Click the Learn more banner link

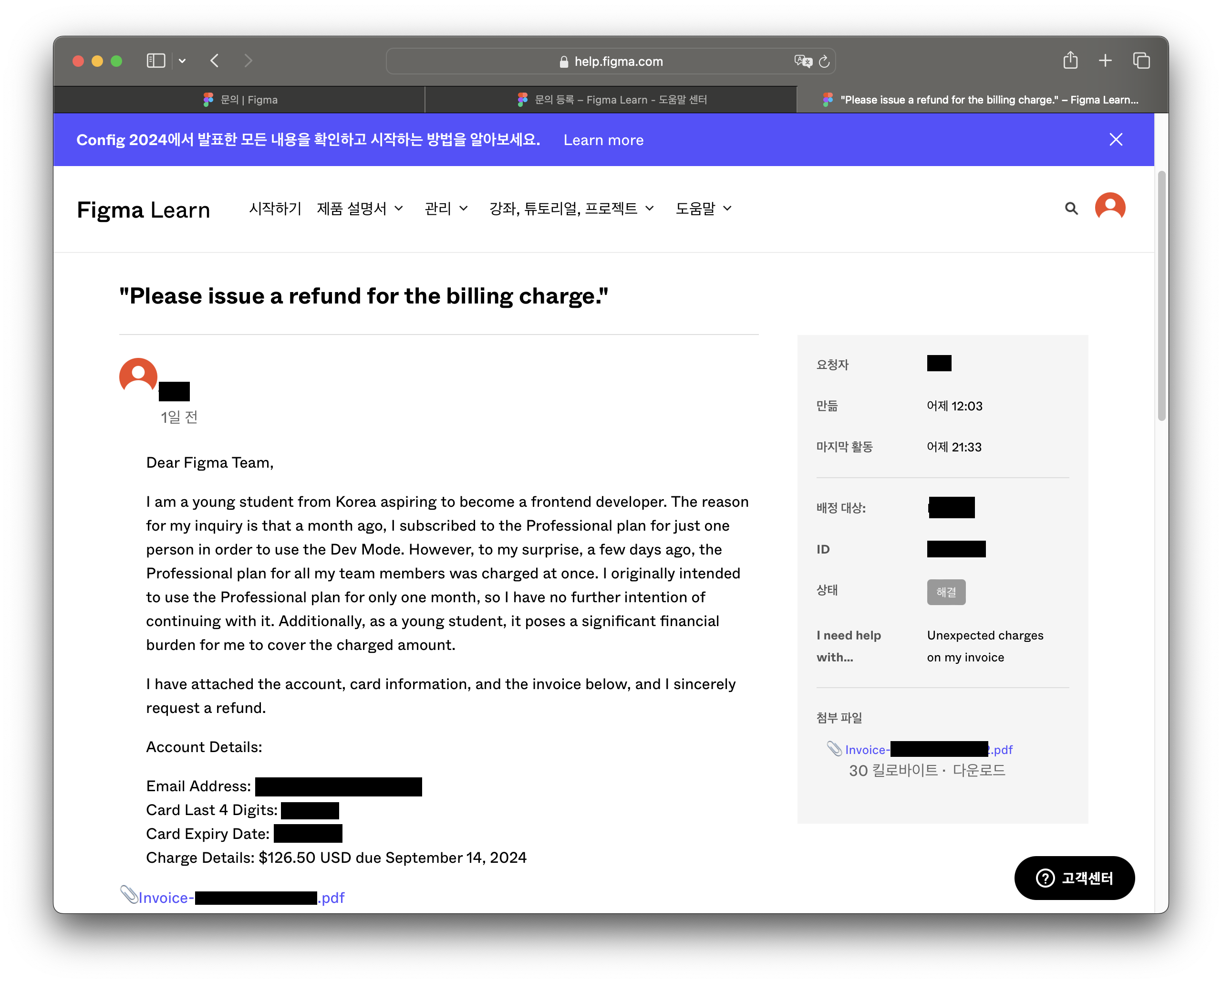click(603, 140)
